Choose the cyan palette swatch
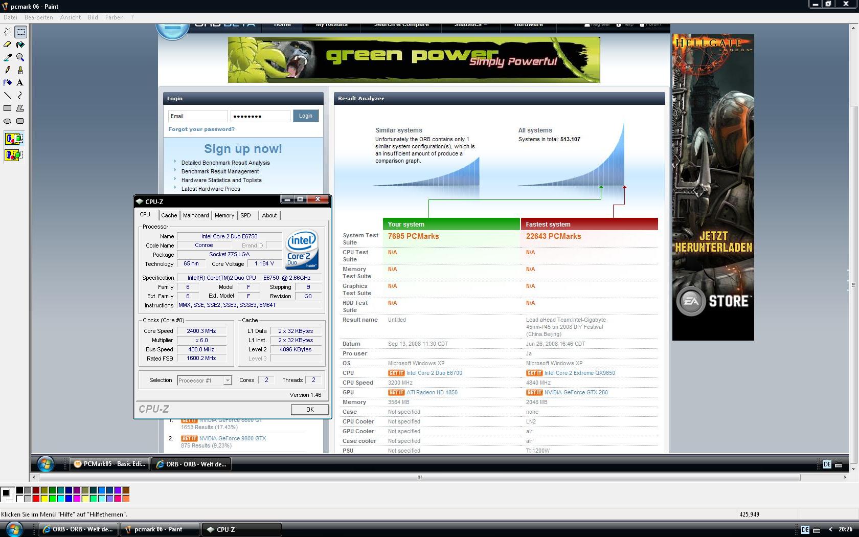Viewport: 859px width, 537px height. [x=61, y=499]
